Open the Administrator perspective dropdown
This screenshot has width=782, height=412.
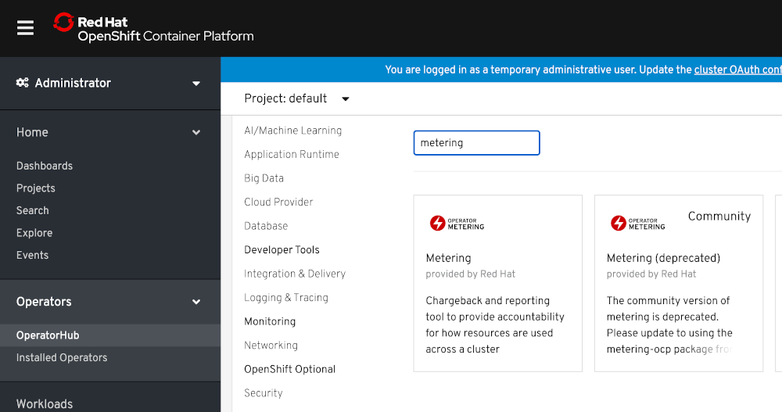[109, 84]
